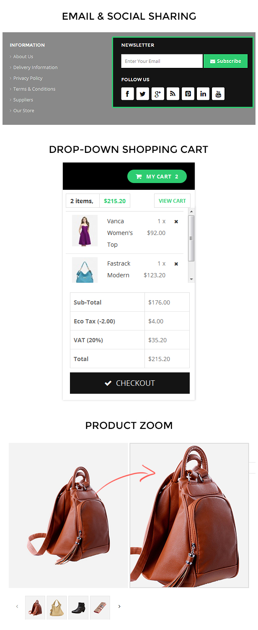Open the Twitter social icon
This screenshot has height=630, width=258.
pyautogui.click(x=143, y=94)
